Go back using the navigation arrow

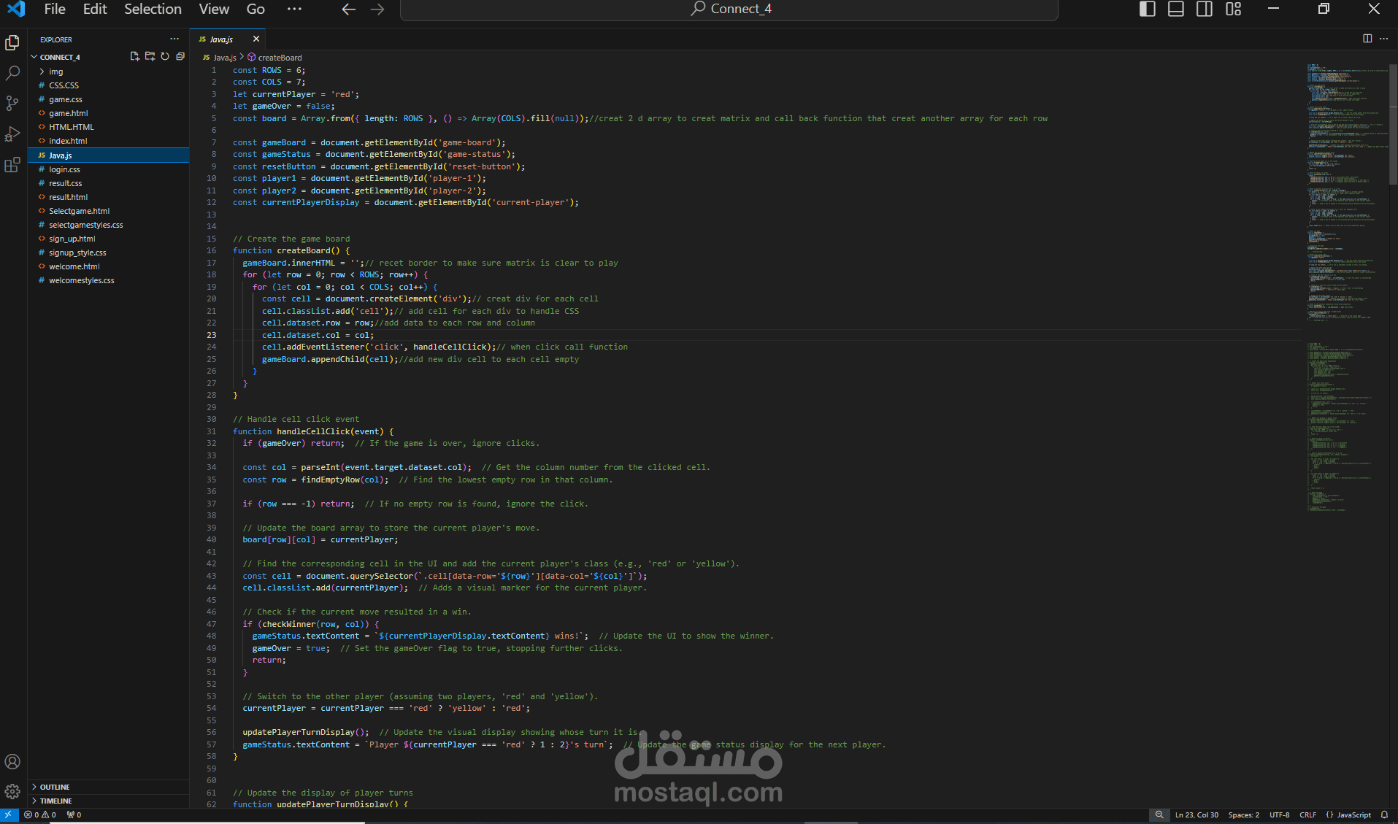[x=349, y=9]
